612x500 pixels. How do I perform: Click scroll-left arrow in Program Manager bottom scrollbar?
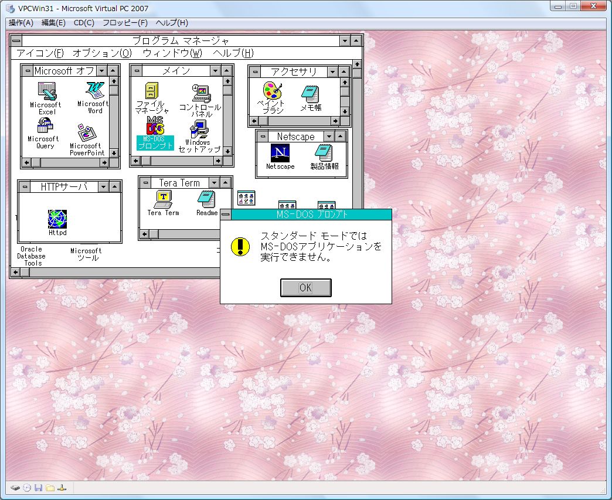[16, 272]
